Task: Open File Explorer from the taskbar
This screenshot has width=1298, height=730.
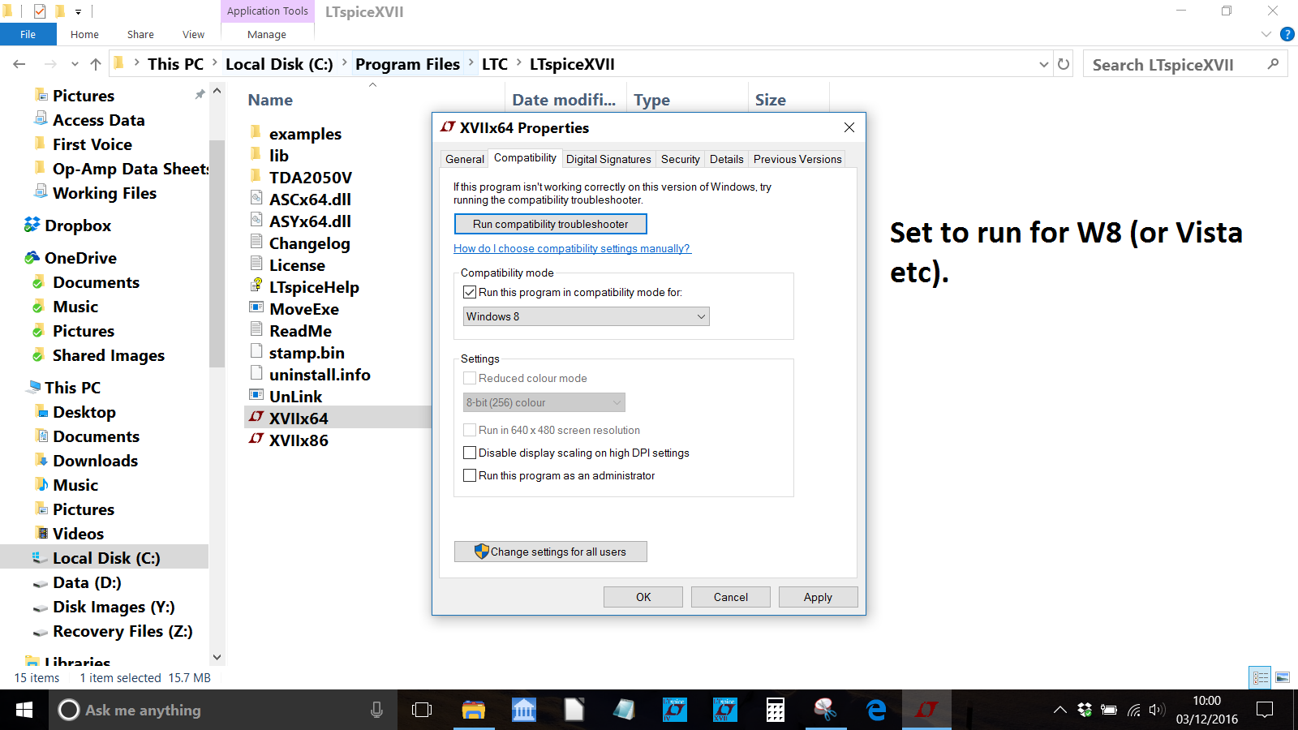Action: click(x=474, y=710)
